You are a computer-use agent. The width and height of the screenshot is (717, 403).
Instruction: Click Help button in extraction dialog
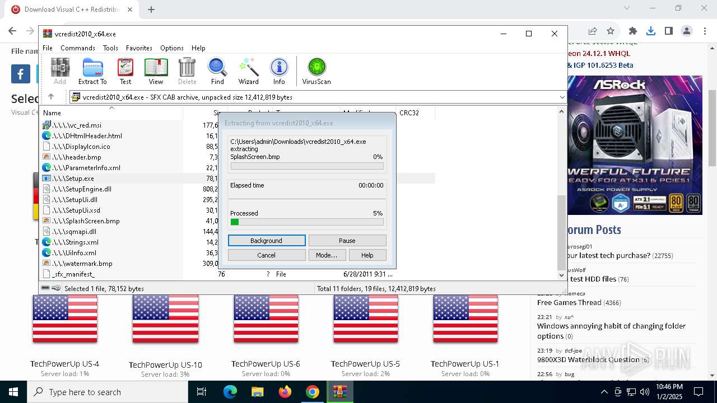(x=367, y=255)
